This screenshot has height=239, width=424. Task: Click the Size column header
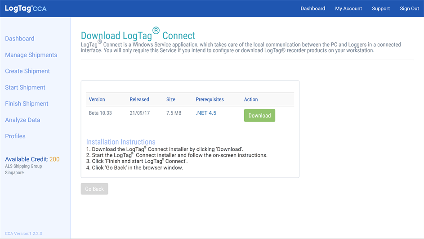[x=170, y=99]
